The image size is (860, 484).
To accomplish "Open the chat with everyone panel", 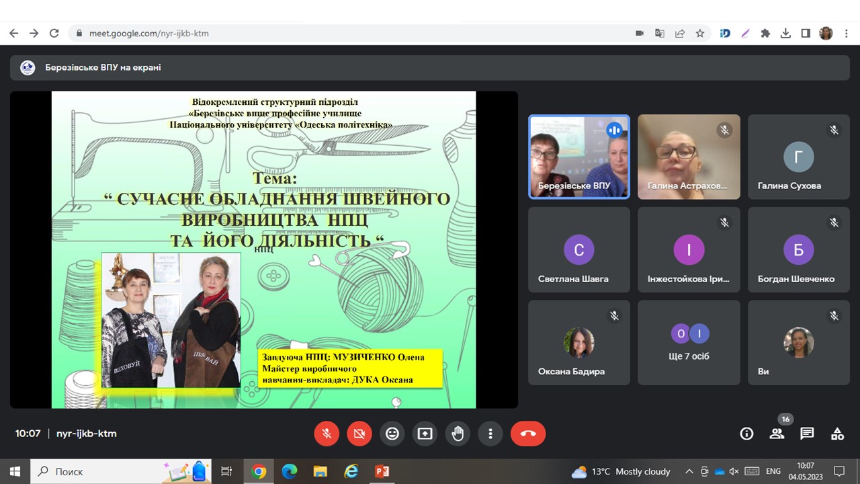I will [807, 434].
